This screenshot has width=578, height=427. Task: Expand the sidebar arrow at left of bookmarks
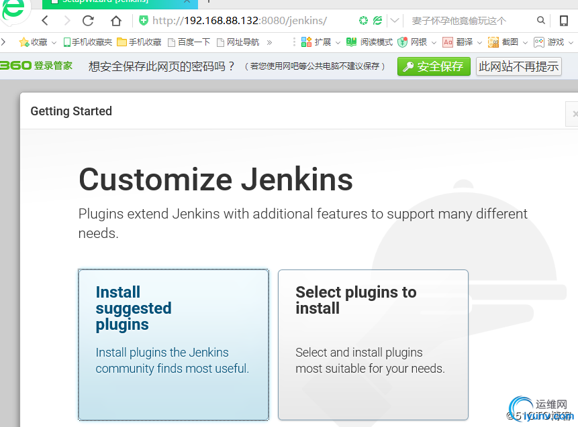pyautogui.click(x=3, y=42)
